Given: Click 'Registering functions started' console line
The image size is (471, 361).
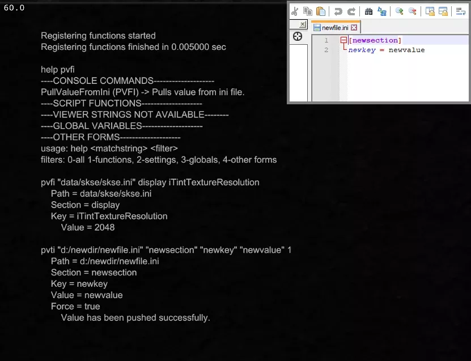Looking at the screenshot, I should 98,36.
